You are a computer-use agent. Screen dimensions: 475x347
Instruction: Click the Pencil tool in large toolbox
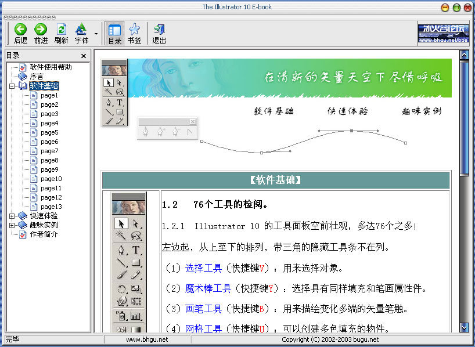tap(136, 274)
